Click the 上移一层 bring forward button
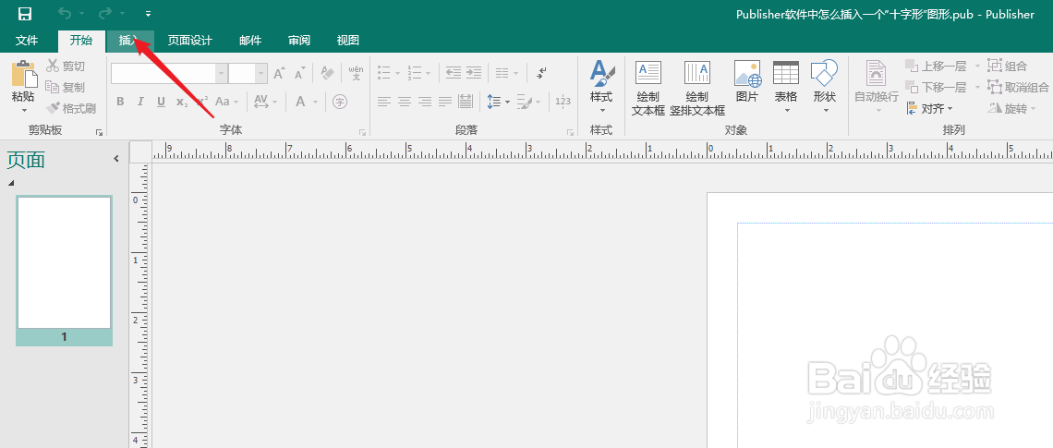 [x=936, y=66]
